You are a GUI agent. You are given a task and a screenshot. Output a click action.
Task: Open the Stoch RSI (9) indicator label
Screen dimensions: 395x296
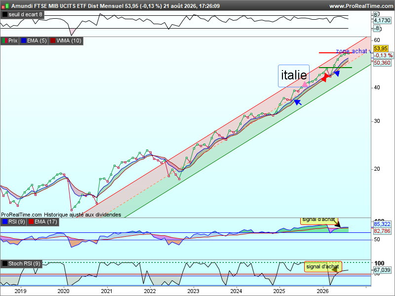coord(24,264)
